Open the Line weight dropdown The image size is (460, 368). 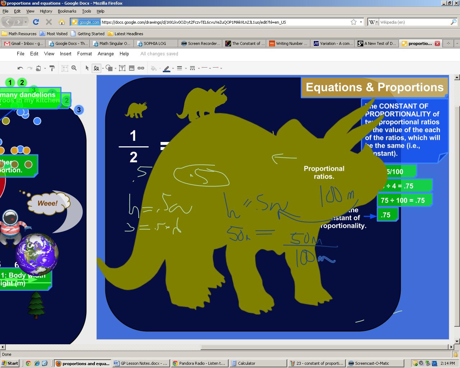(185, 68)
